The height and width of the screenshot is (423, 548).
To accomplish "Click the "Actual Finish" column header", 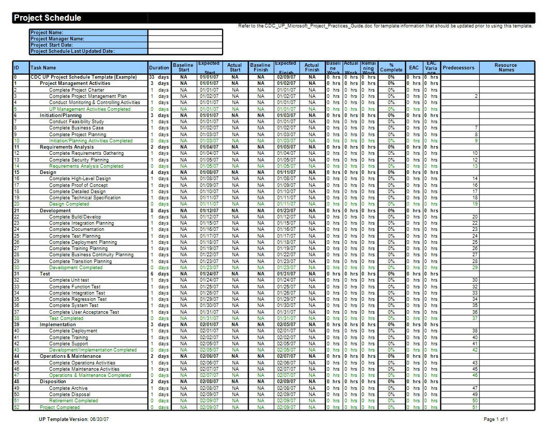I will pyautogui.click(x=312, y=67).
